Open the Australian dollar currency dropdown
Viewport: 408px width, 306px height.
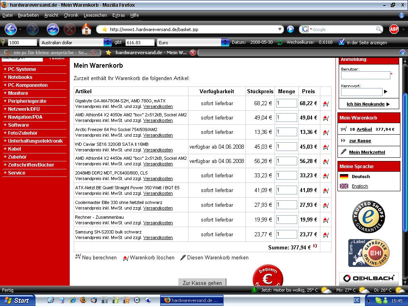point(108,42)
